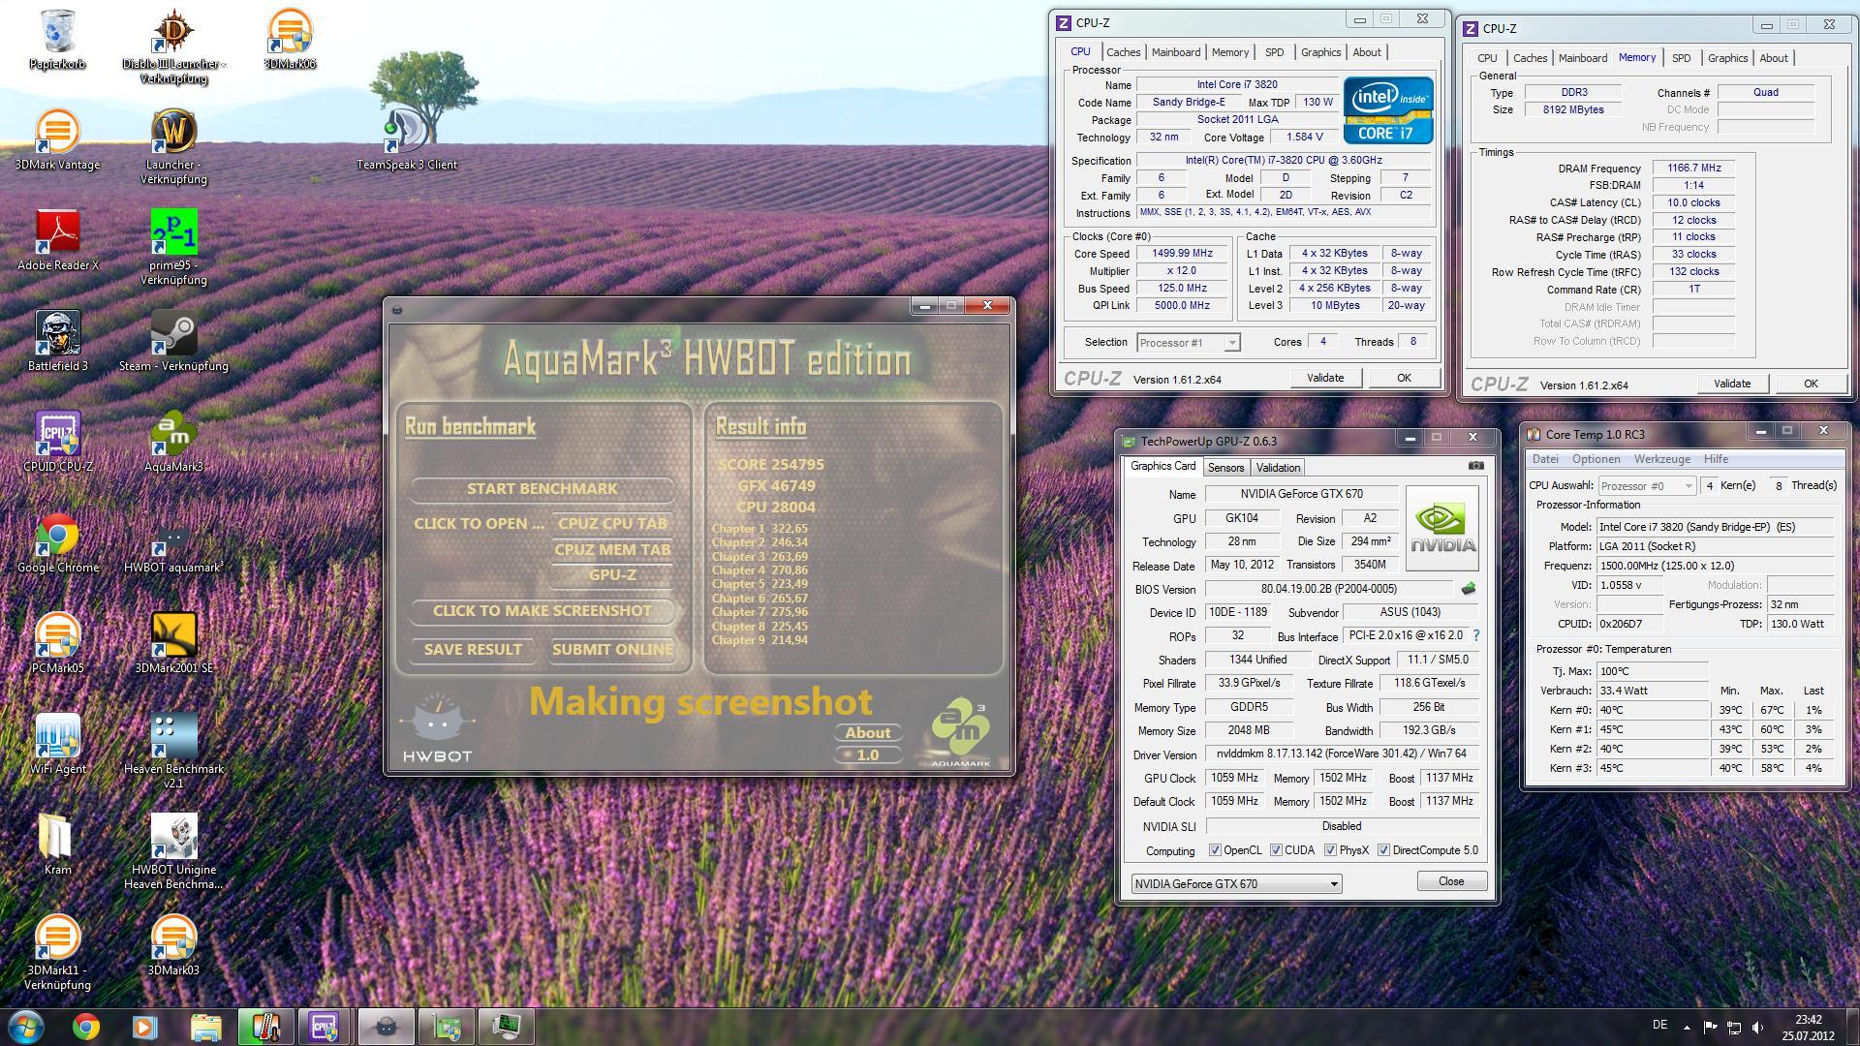This screenshot has width=1860, height=1046.
Task: Open the Werkzeuge menu in Core Temp
Action: tap(1662, 459)
